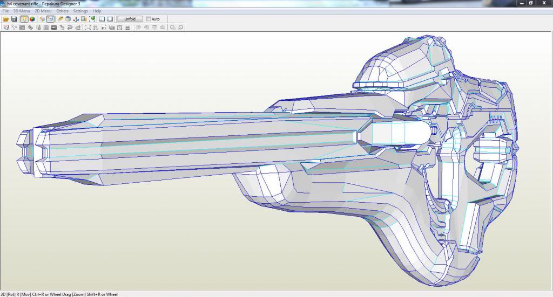Close the Pepakura Designer window
Screen dimensions: 553x297
pos(544,3)
